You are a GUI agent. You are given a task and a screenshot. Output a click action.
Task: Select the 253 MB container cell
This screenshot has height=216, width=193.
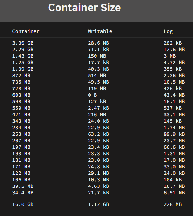(x=21, y=134)
